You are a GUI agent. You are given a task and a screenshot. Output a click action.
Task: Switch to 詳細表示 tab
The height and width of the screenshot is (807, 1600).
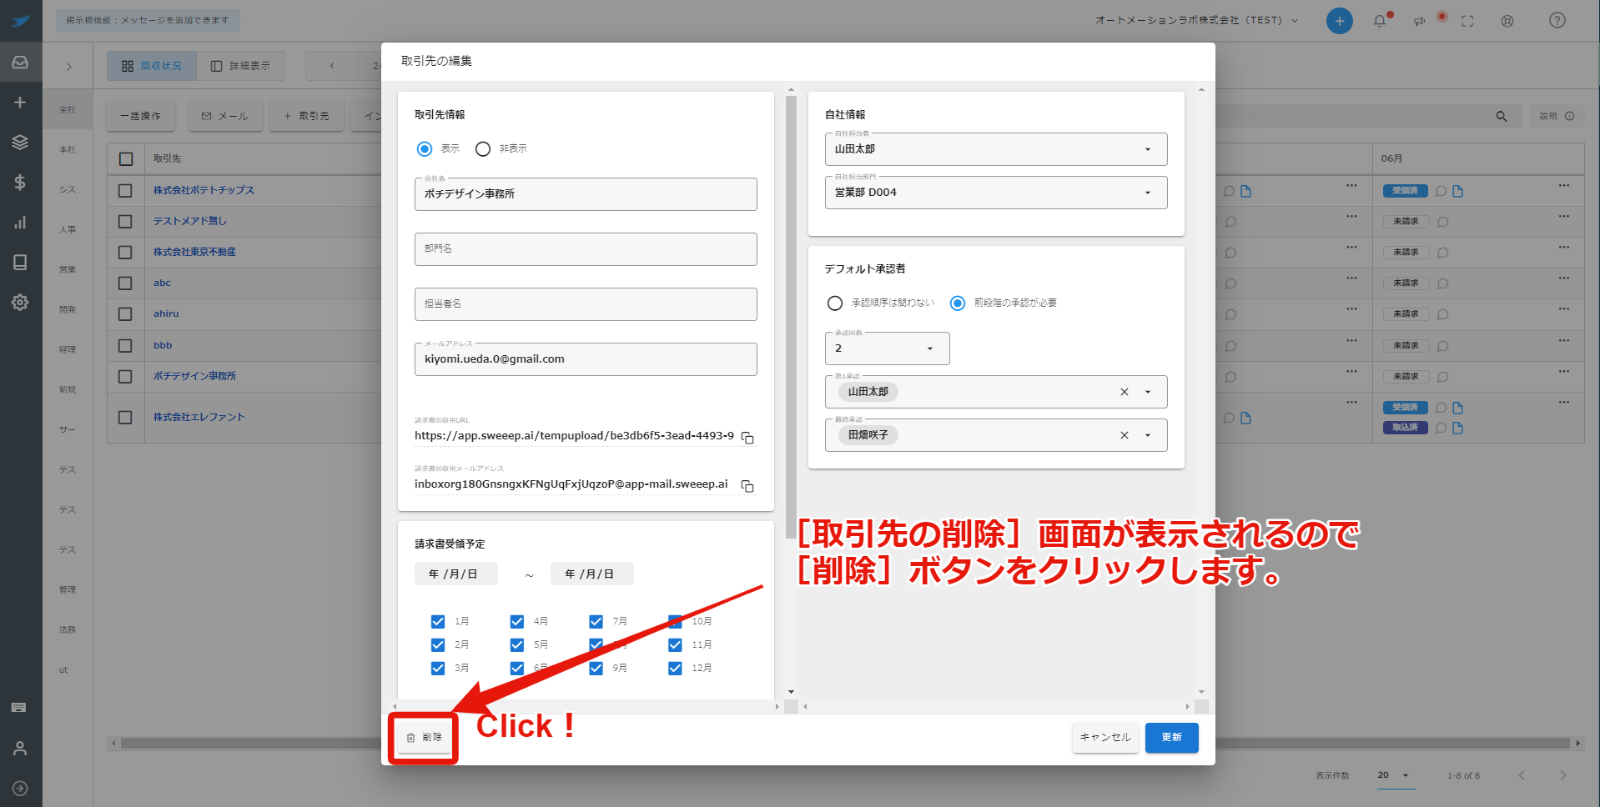coord(240,66)
